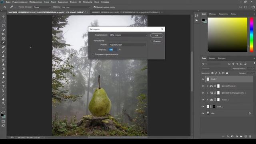This screenshot has width=256, height=144.
Task: Select the Quick Selection tool
Action: coord(3,30)
